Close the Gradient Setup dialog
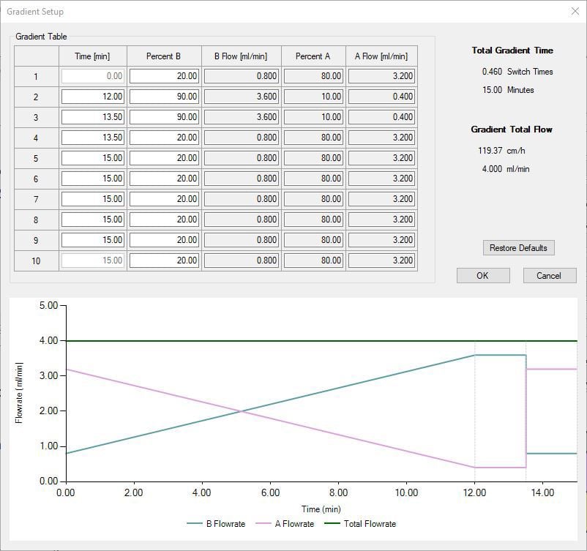 point(575,11)
